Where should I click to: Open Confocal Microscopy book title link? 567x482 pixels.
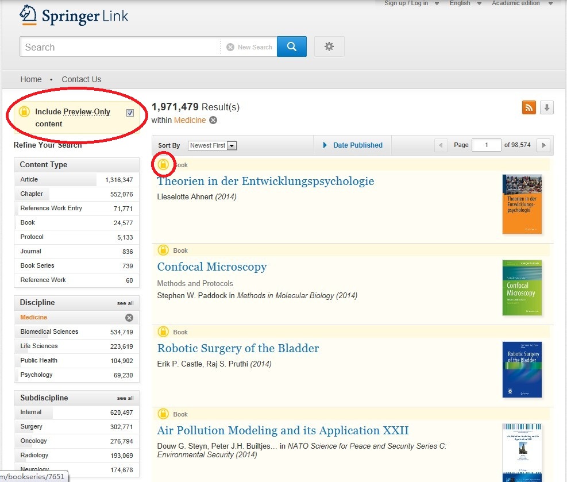[x=212, y=267]
